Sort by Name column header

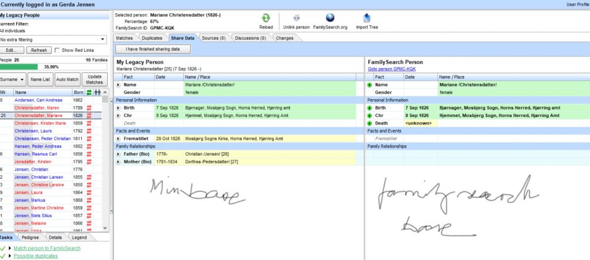pos(43,92)
